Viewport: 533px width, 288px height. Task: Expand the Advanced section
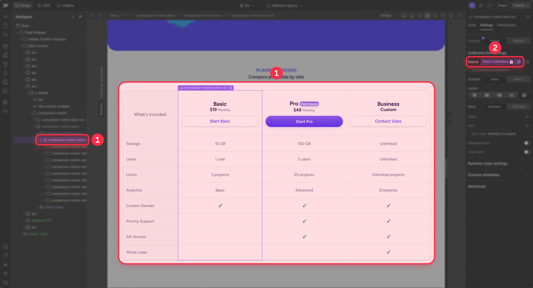[x=499, y=186]
